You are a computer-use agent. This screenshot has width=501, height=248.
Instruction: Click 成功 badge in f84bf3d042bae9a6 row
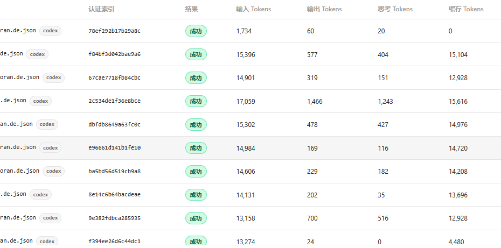point(196,54)
